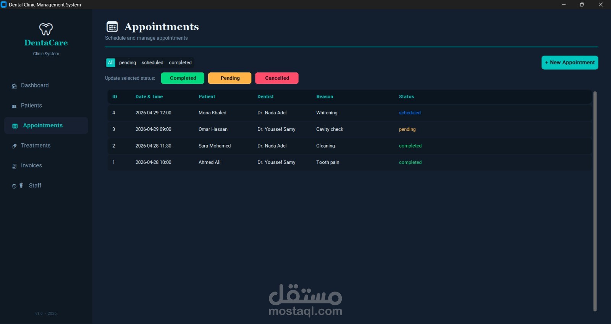Click the Cavity check reason cell
Screen dimensions: 611x324
(330, 129)
